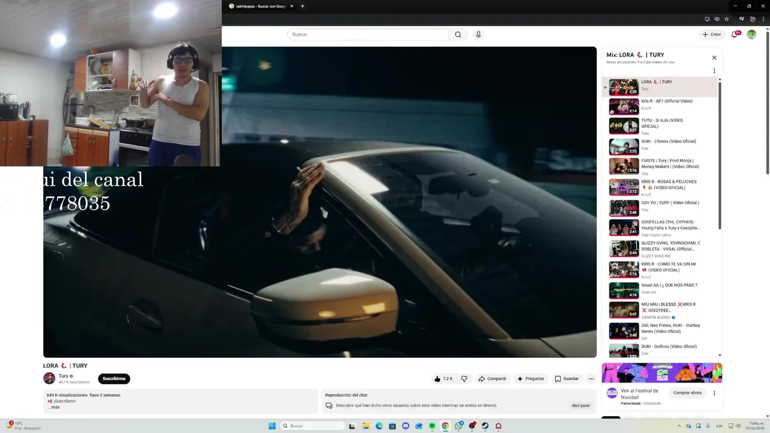Image resolution: width=770 pixels, height=433 pixels.
Task: Open the chat replay panel with Abrir panel
Action: point(581,405)
